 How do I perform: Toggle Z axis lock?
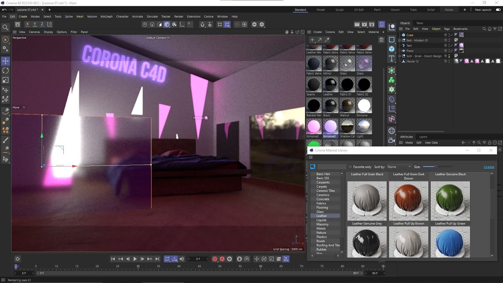click(42, 24)
